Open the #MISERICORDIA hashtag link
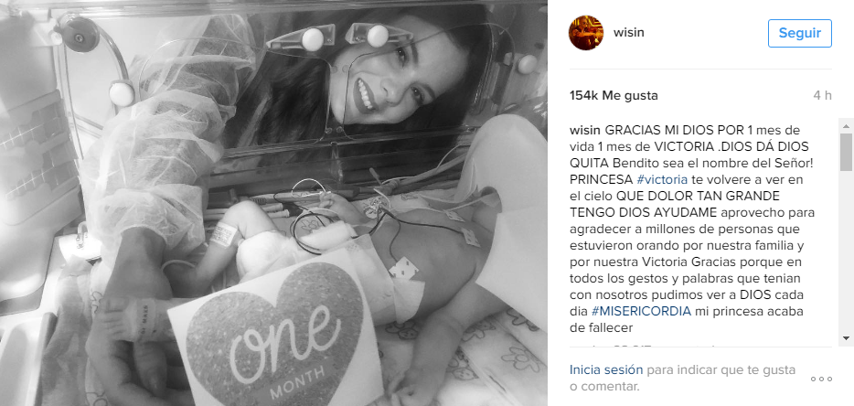Image resolution: width=854 pixels, height=406 pixels. [x=641, y=311]
